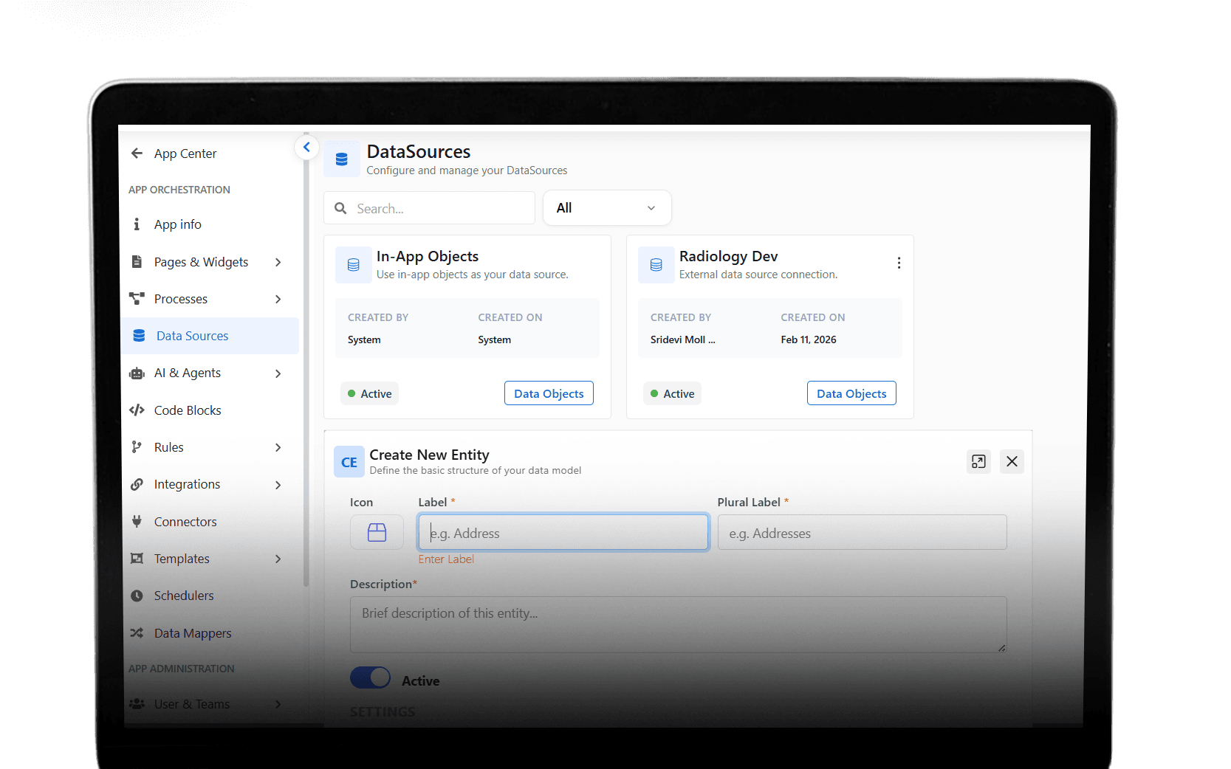Select the Data Sources sidebar icon
This screenshot has width=1231, height=769.
tap(138, 336)
